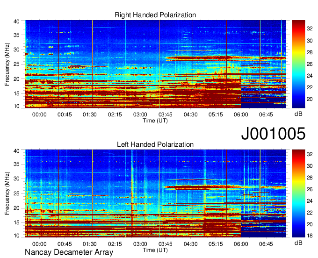This screenshot has width=318, height=258.
Task: Click "04:30" time tick of Right Handed plot
Action: click(x=190, y=115)
